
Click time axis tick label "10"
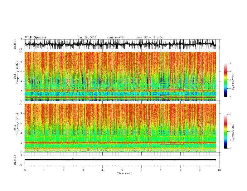pyautogui.click(x=219, y=170)
